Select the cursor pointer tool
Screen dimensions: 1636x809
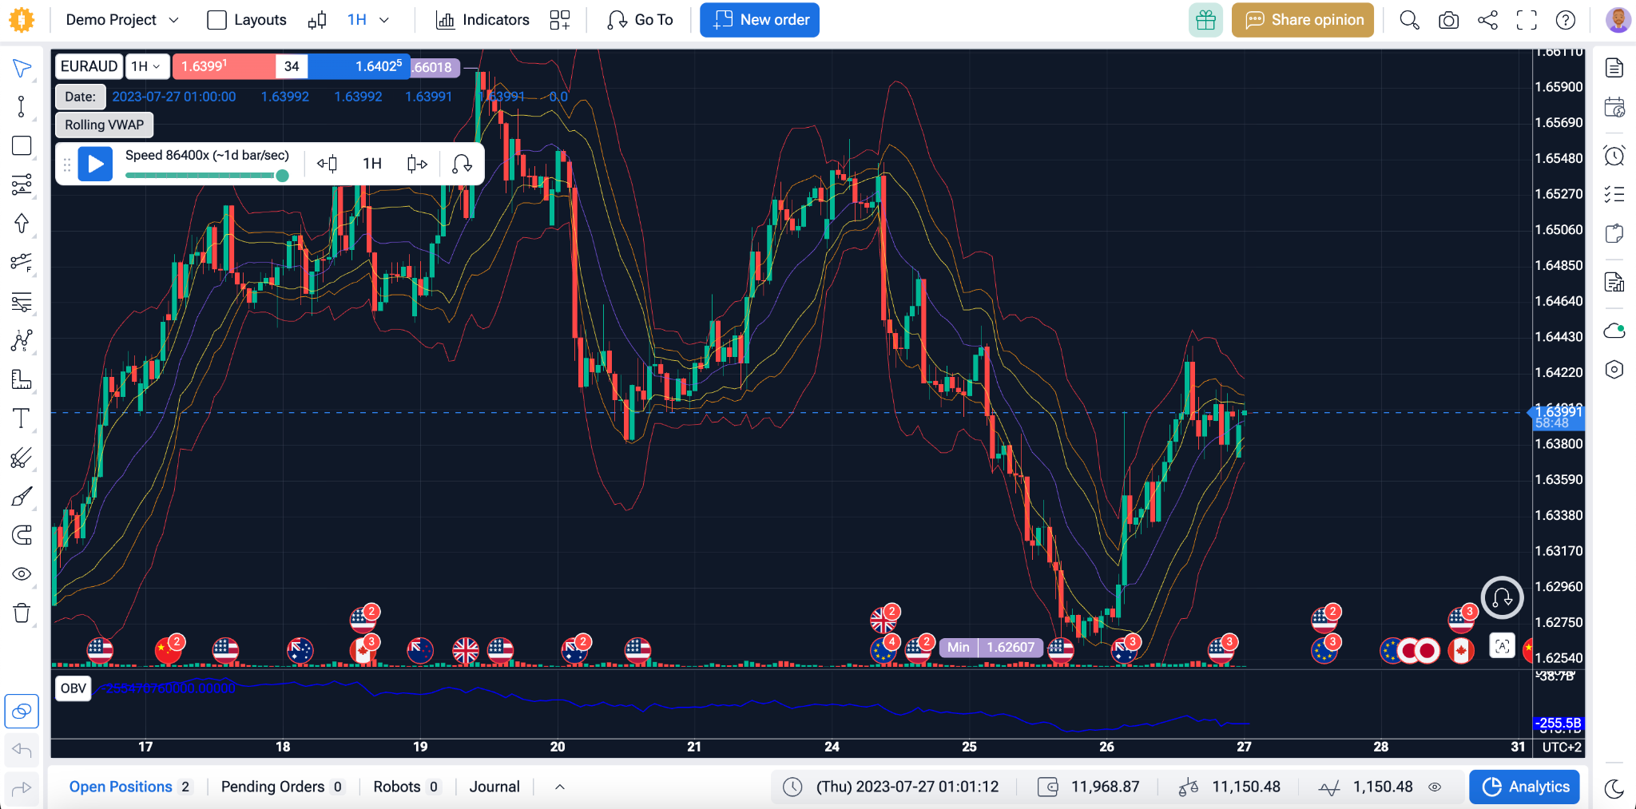pyautogui.click(x=22, y=68)
